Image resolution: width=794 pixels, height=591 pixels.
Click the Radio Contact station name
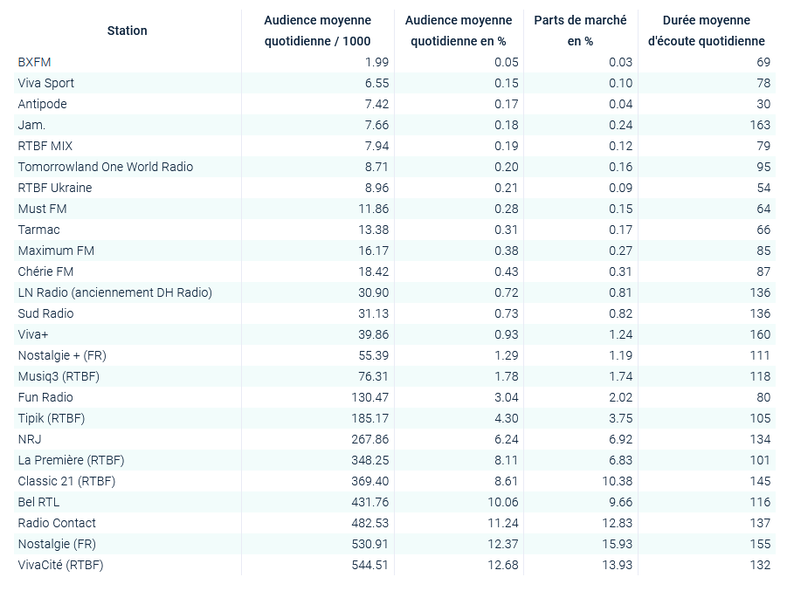point(57,523)
